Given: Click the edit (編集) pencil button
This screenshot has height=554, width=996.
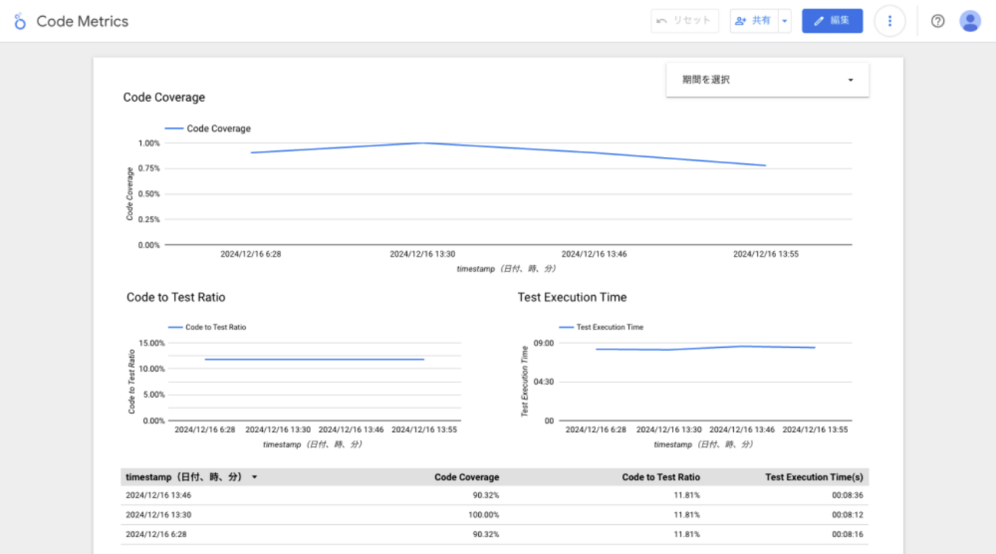Looking at the screenshot, I should click(832, 21).
